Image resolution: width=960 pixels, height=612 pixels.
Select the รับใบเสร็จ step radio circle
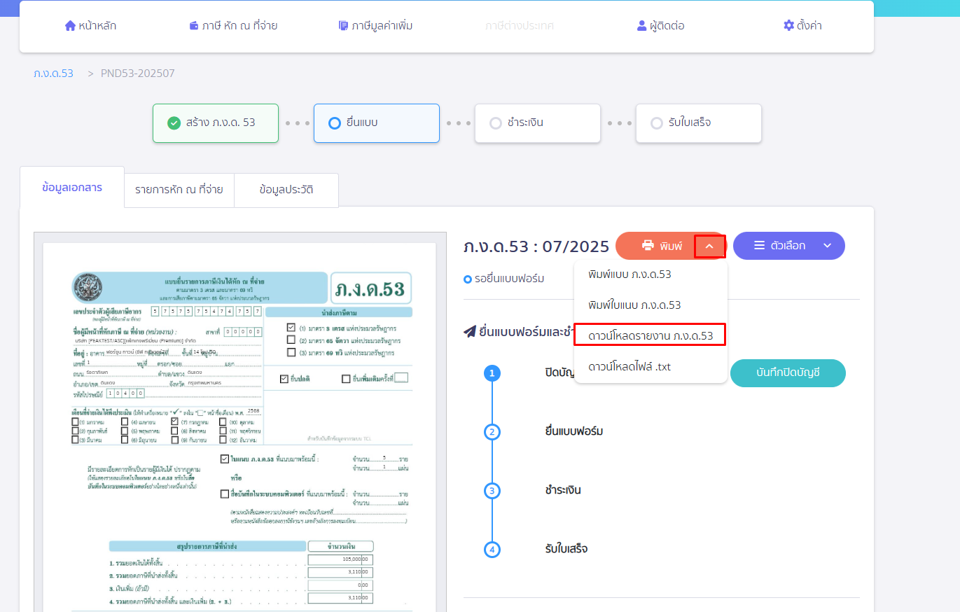point(657,123)
